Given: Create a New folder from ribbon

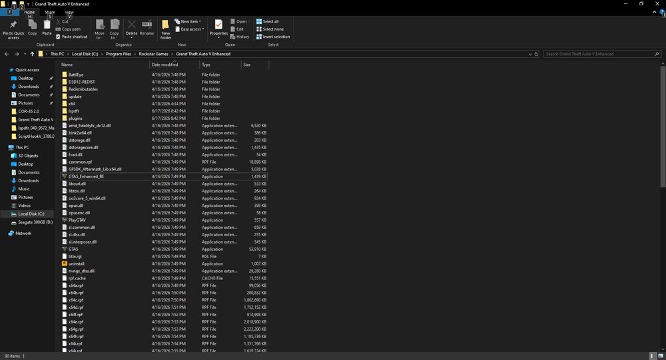Looking at the screenshot, I should (x=166, y=29).
